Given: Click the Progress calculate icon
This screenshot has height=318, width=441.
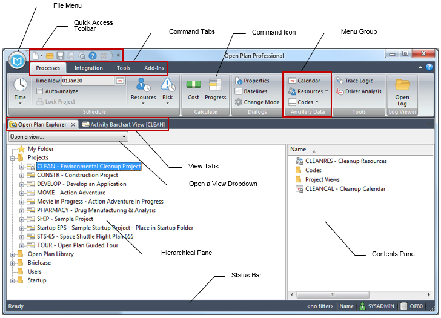Looking at the screenshot, I should (x=216, y=88).
